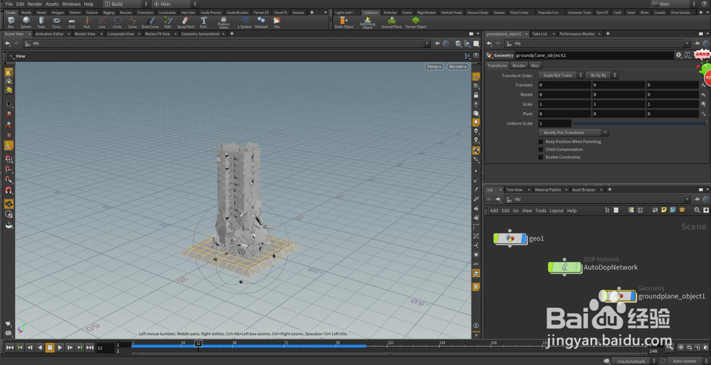This screenshot has height=365, width=711.
Task: Expand the Modify Pre-Transform dropdown
Action: tap(574, 133)
